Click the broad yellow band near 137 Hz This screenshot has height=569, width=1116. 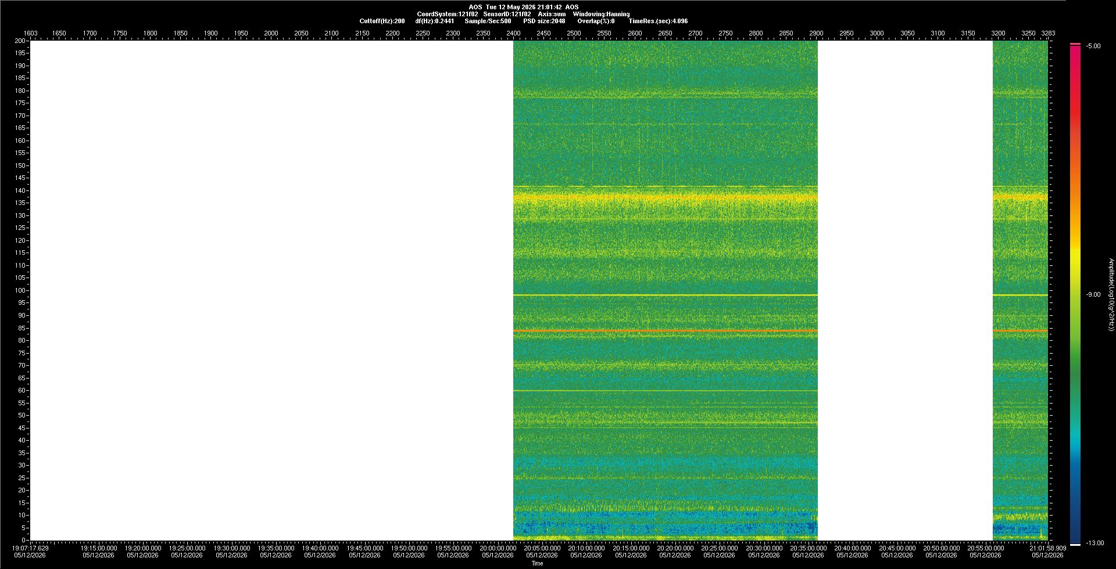click(665, 197)
